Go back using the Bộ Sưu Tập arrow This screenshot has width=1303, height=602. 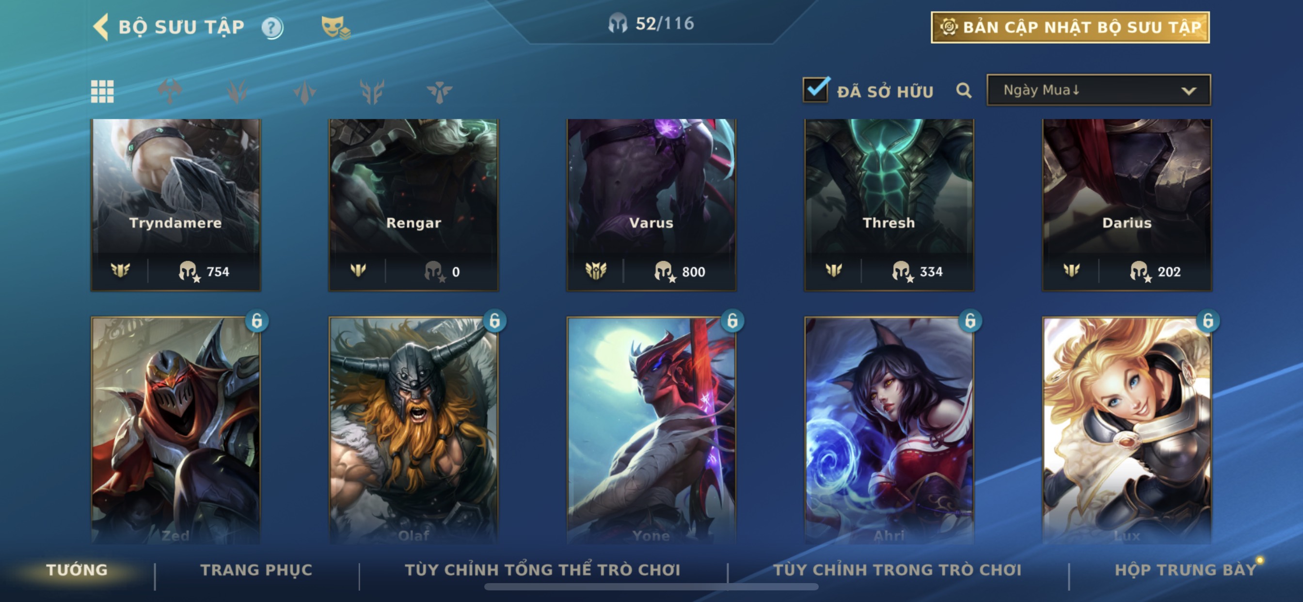coord(101,27)
